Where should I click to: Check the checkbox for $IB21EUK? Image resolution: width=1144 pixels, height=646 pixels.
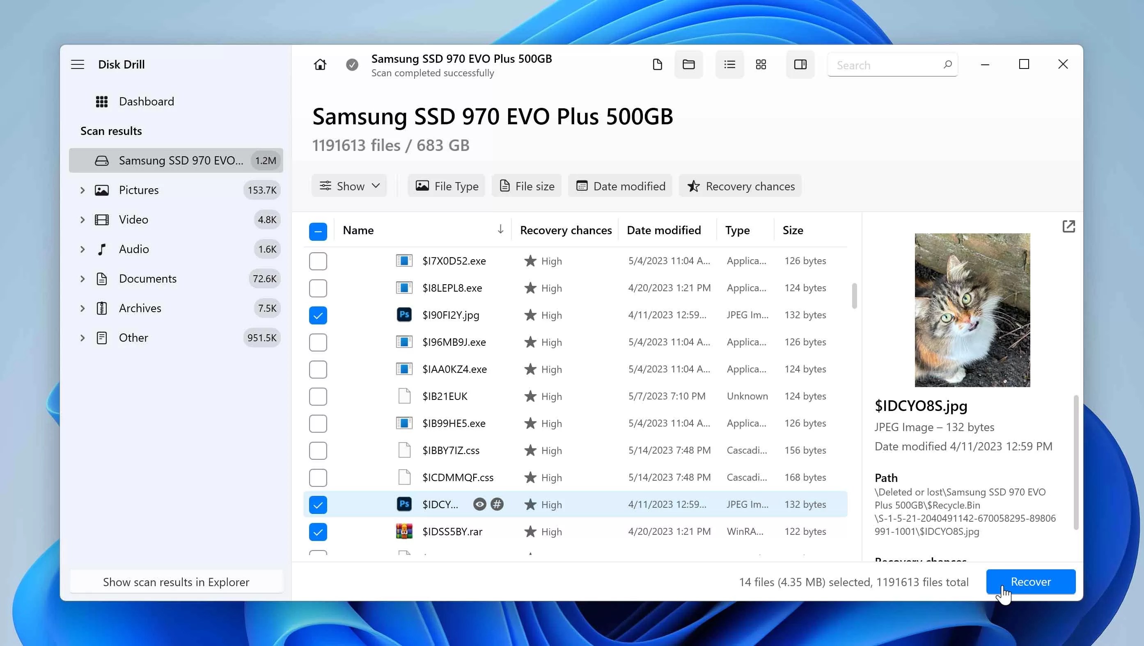click(318, 396)
